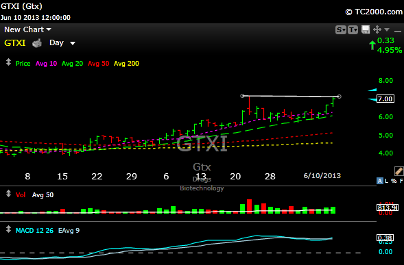Select the Price indicator label
404x265 pixels.
click(23, 64)
